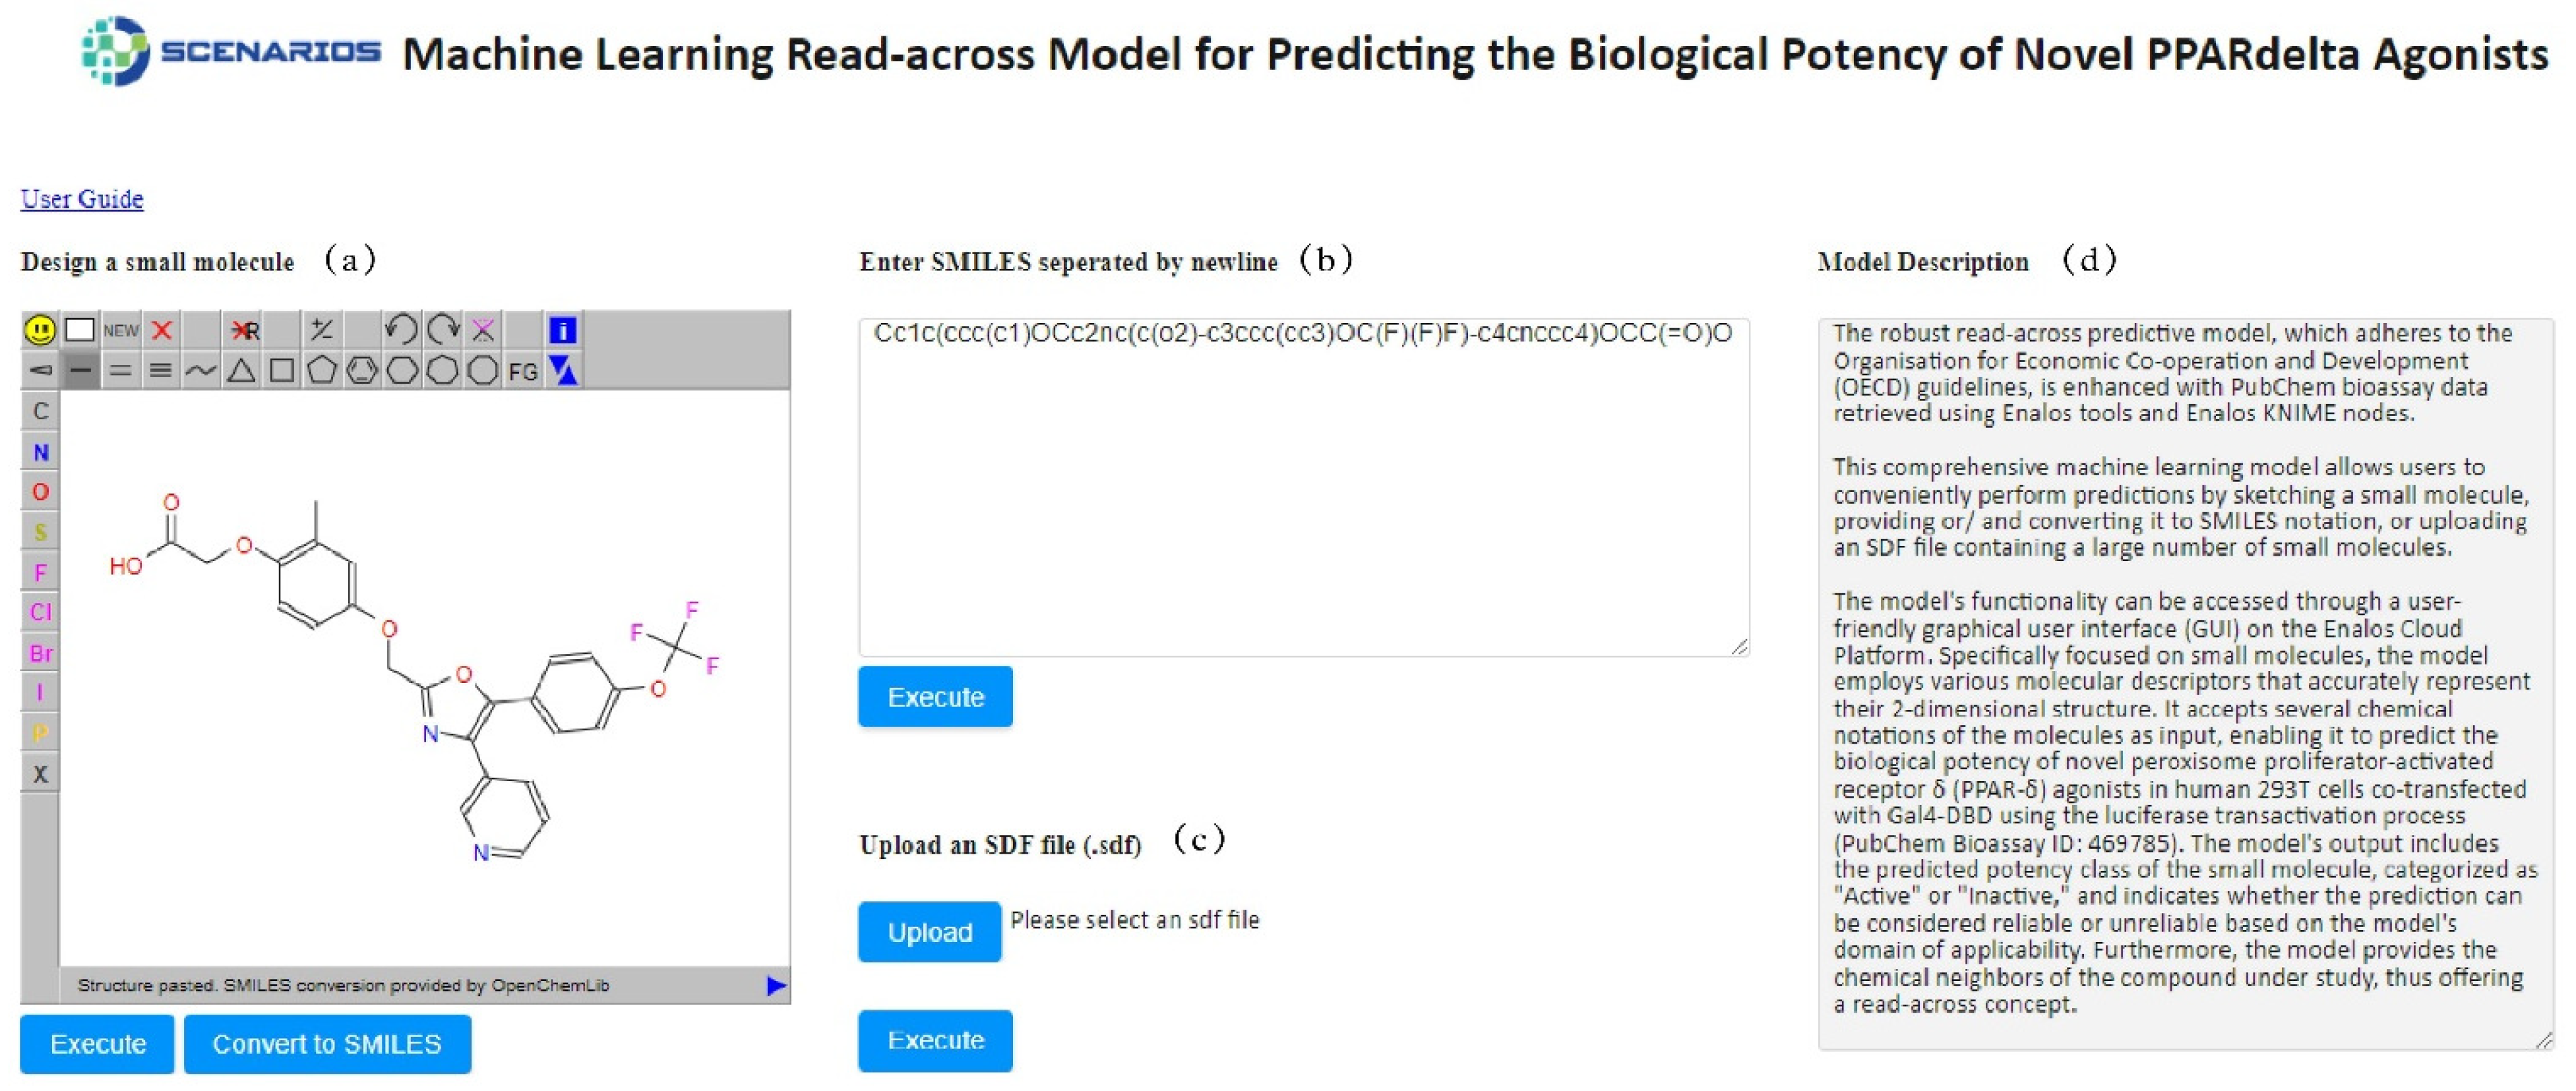This screenshot has height=1091, width=2576.
Task: Click the charge plus/minus tool
Action: click(321, 330)
